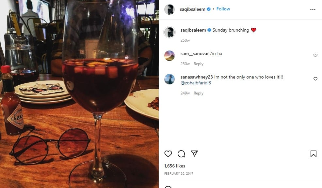Image resolution: width=322 pixels, height=188 pixels.
Task: Like sam__sanovar's comment with its heart toggle
Action: [x=315, y=55]
